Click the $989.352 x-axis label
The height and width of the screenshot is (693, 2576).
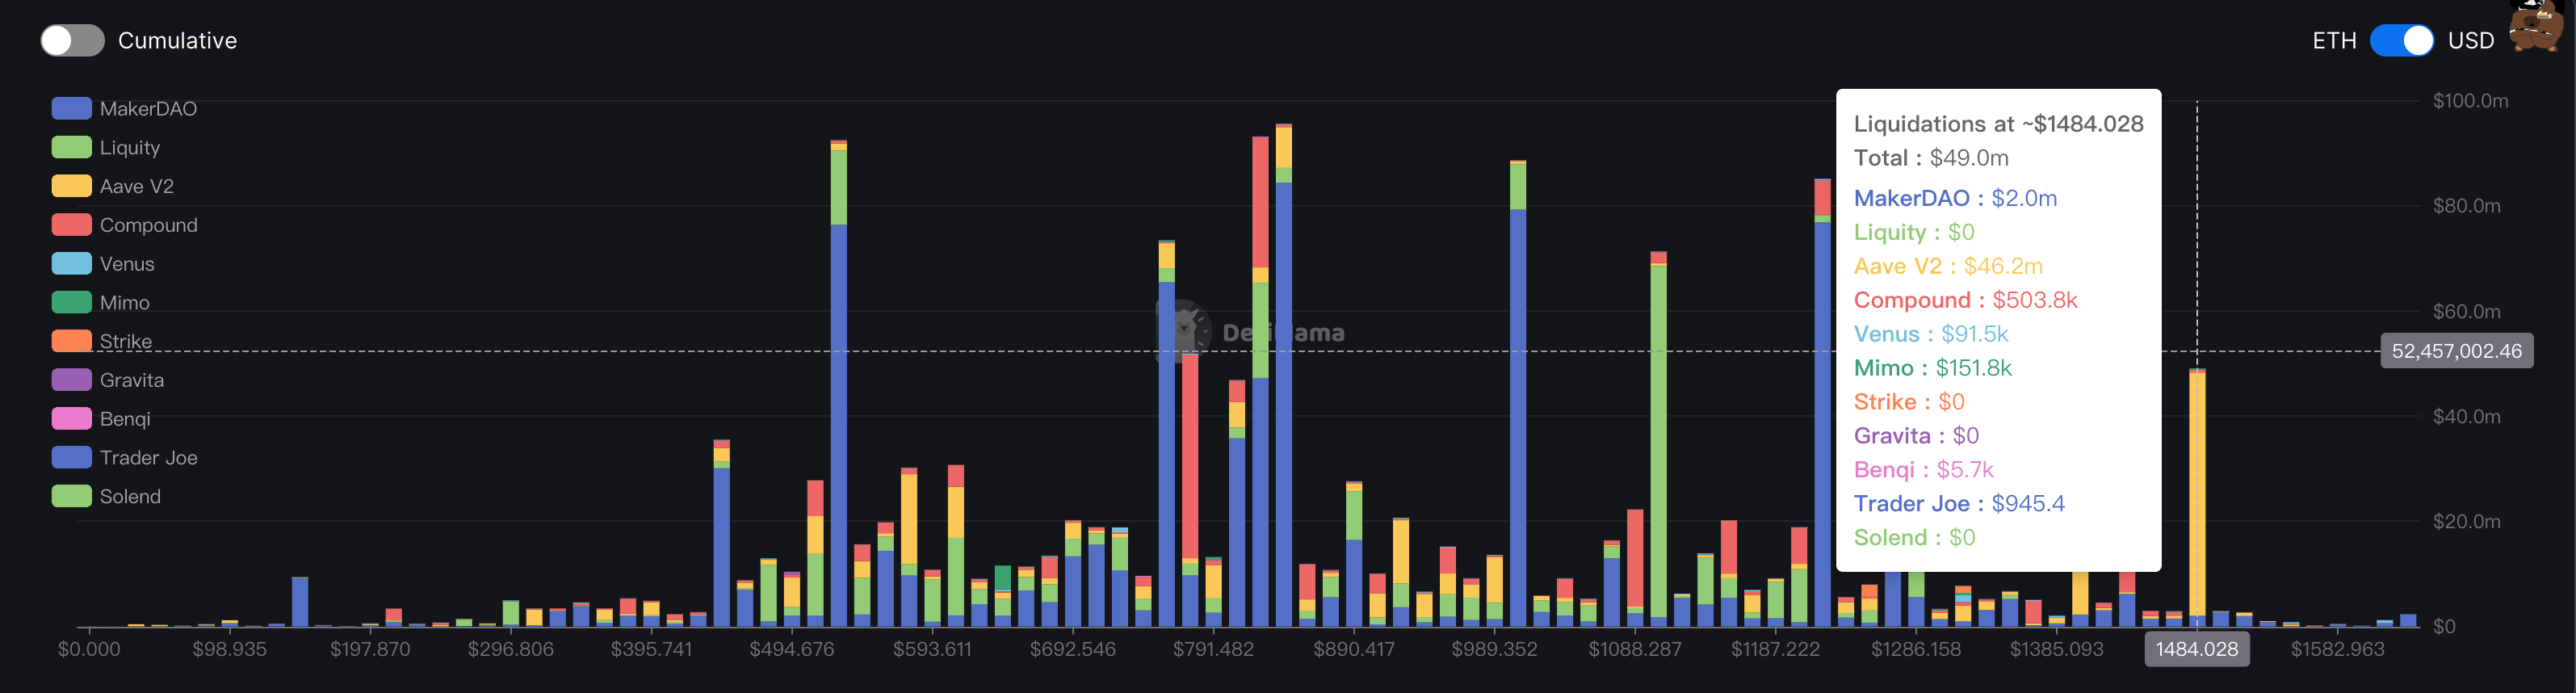tap(1494, 649)
